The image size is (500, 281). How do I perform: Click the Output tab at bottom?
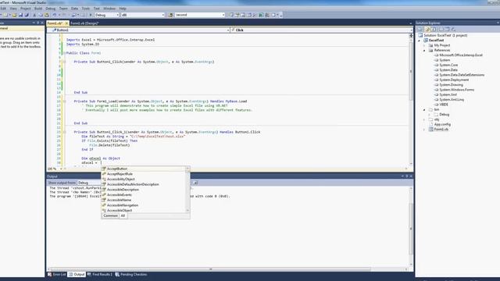click(x=77, y=274)
